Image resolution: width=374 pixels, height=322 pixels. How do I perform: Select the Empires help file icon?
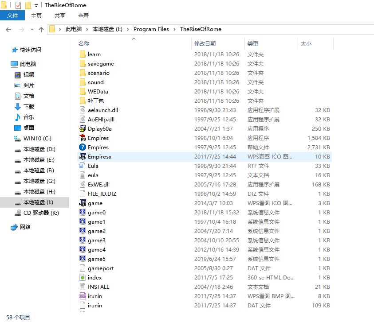coord(83,147)
